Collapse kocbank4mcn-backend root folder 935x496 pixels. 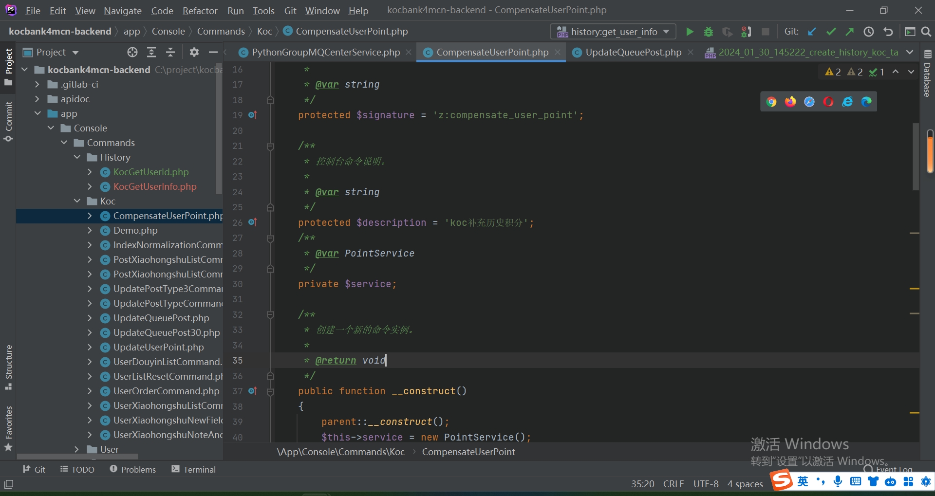(25, 70)
